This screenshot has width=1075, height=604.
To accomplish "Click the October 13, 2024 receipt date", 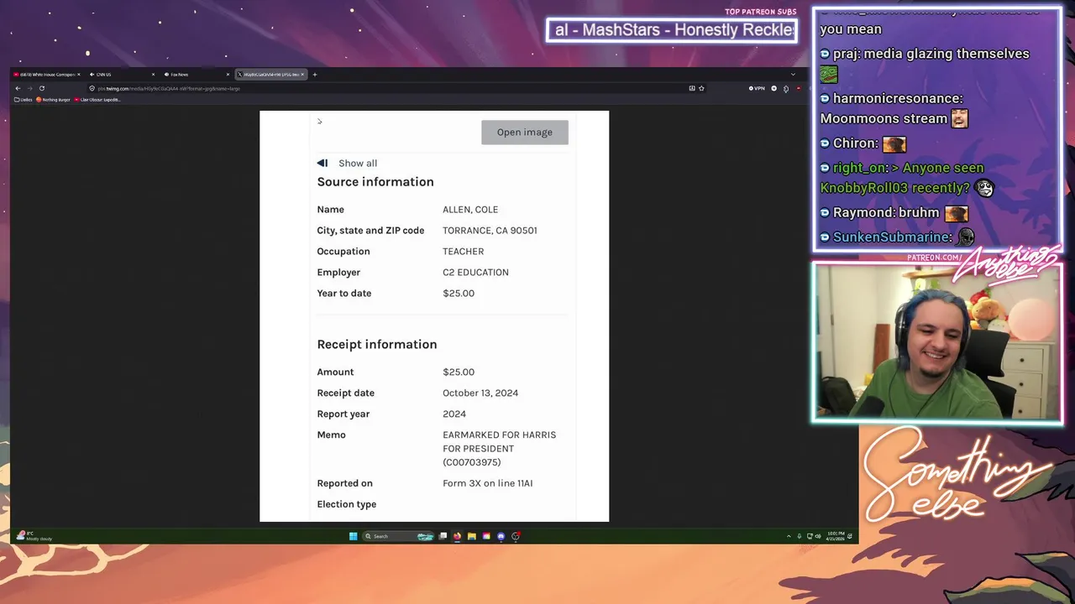I will point(480,393).
